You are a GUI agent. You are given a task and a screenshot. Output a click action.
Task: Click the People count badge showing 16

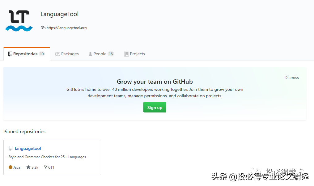(x=111, y=54)
